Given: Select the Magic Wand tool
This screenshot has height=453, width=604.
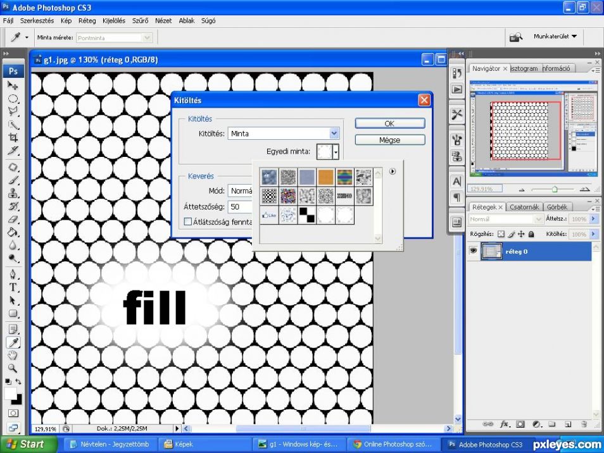Looking at the screenshot, I should [x=13, y=125].
